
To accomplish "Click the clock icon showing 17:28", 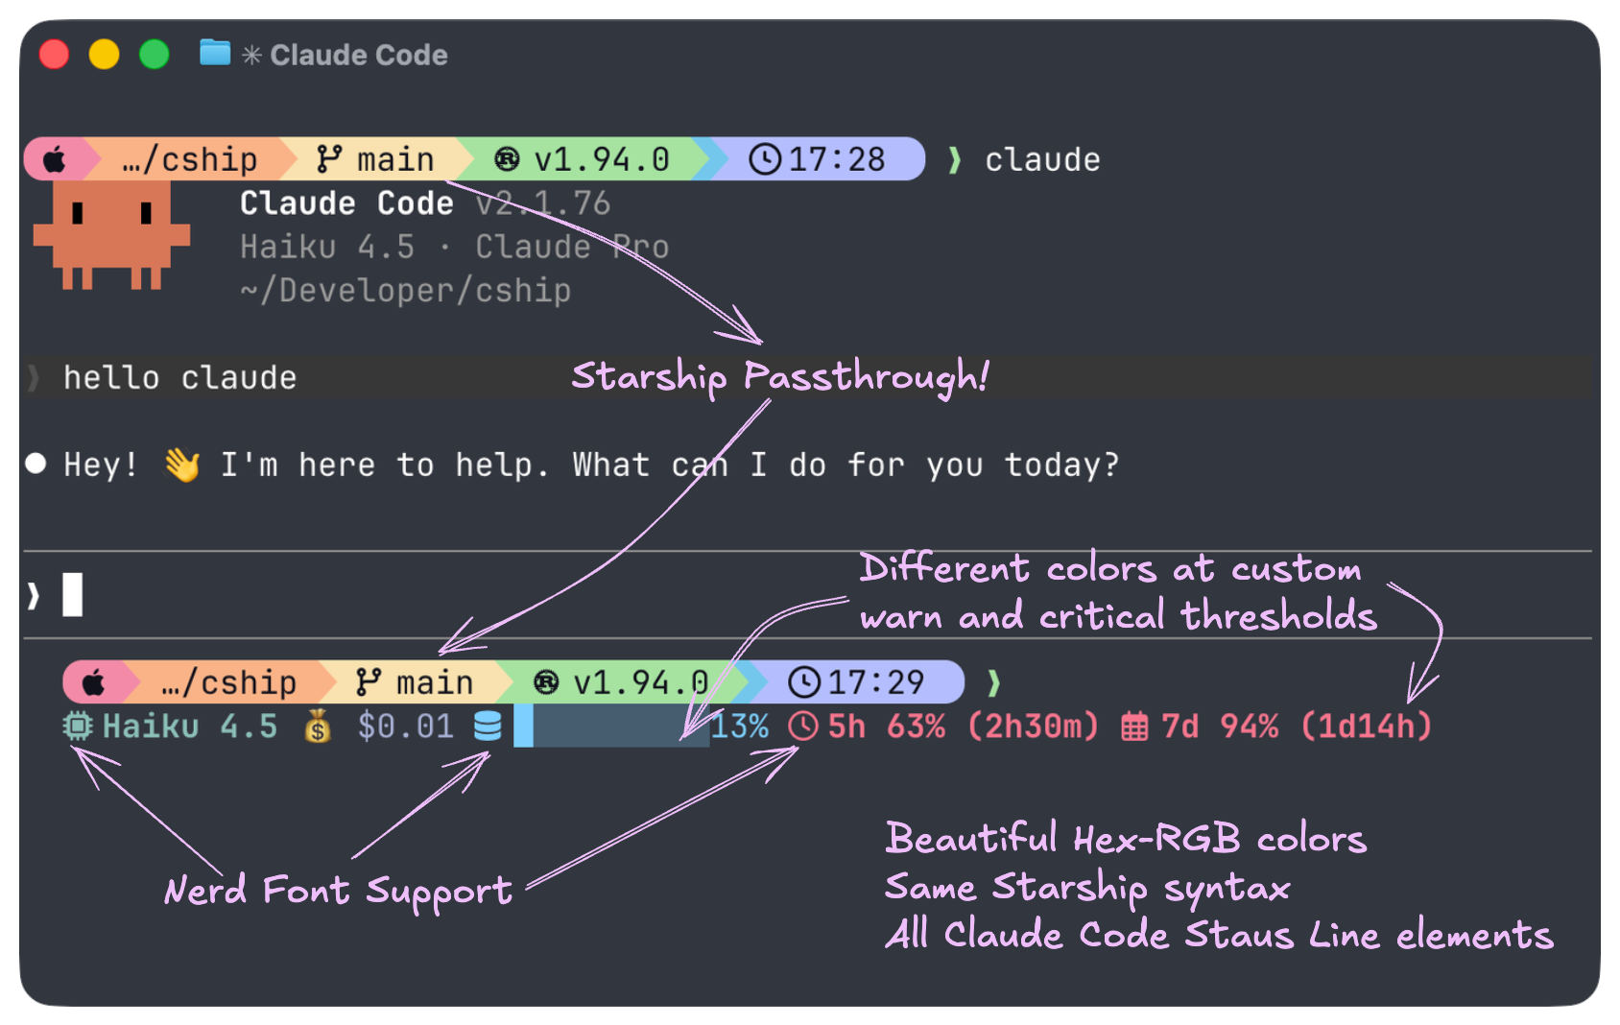I will [765, 159].
